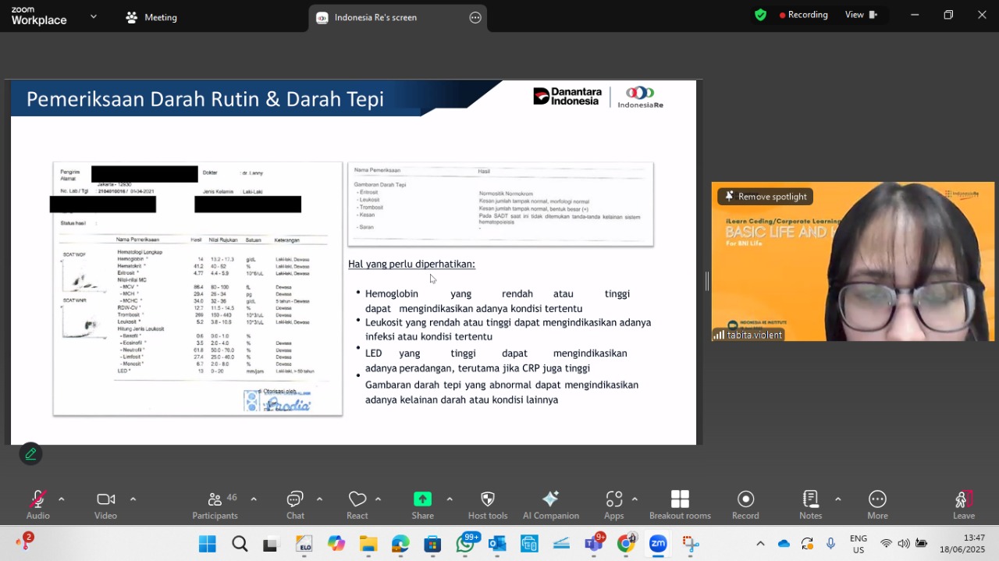The height and width of the screenshot is (561, 999).
Task: Switch to the Meeting tab
Action: coord(152,17)
